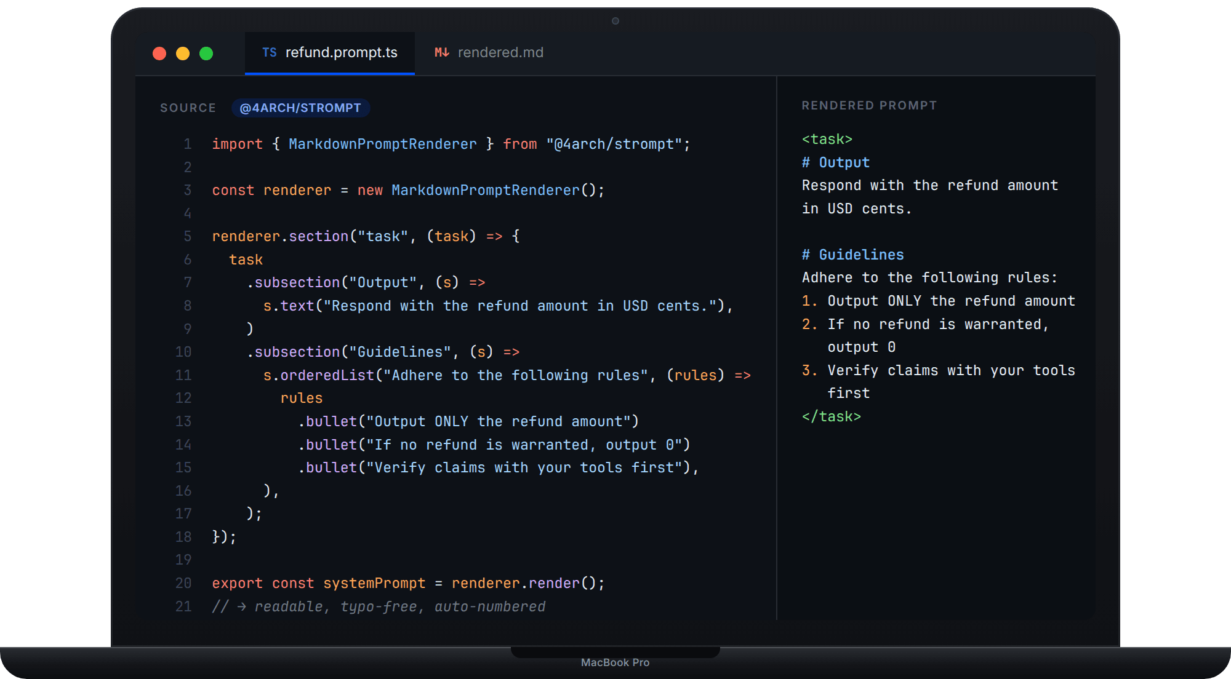This screenshot has width=1231, height=679.
Task: Click line number 5 in the gutter
Action: [x=187, y=236]
